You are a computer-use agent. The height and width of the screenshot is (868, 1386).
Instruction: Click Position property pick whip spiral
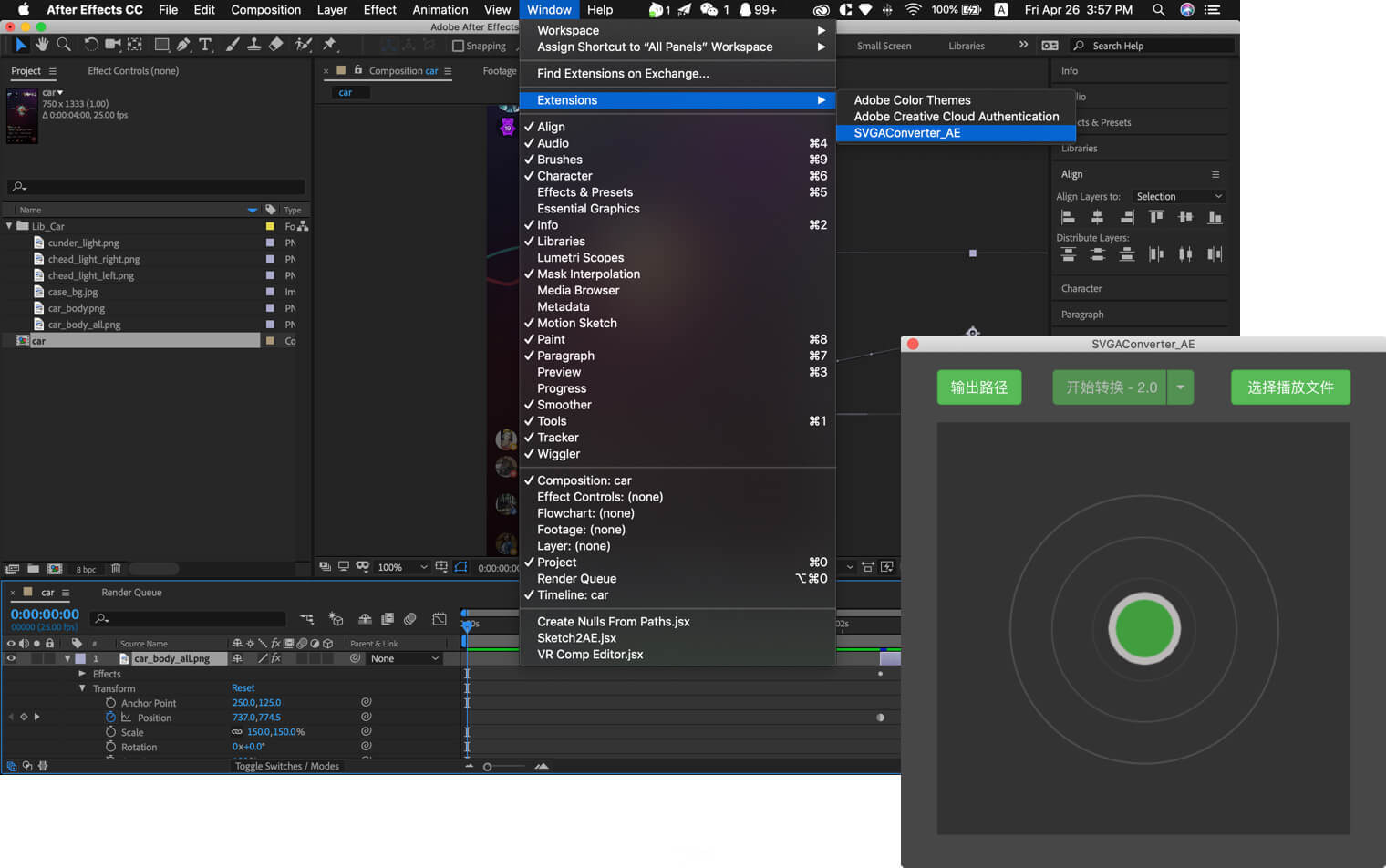tap(366, 717)
